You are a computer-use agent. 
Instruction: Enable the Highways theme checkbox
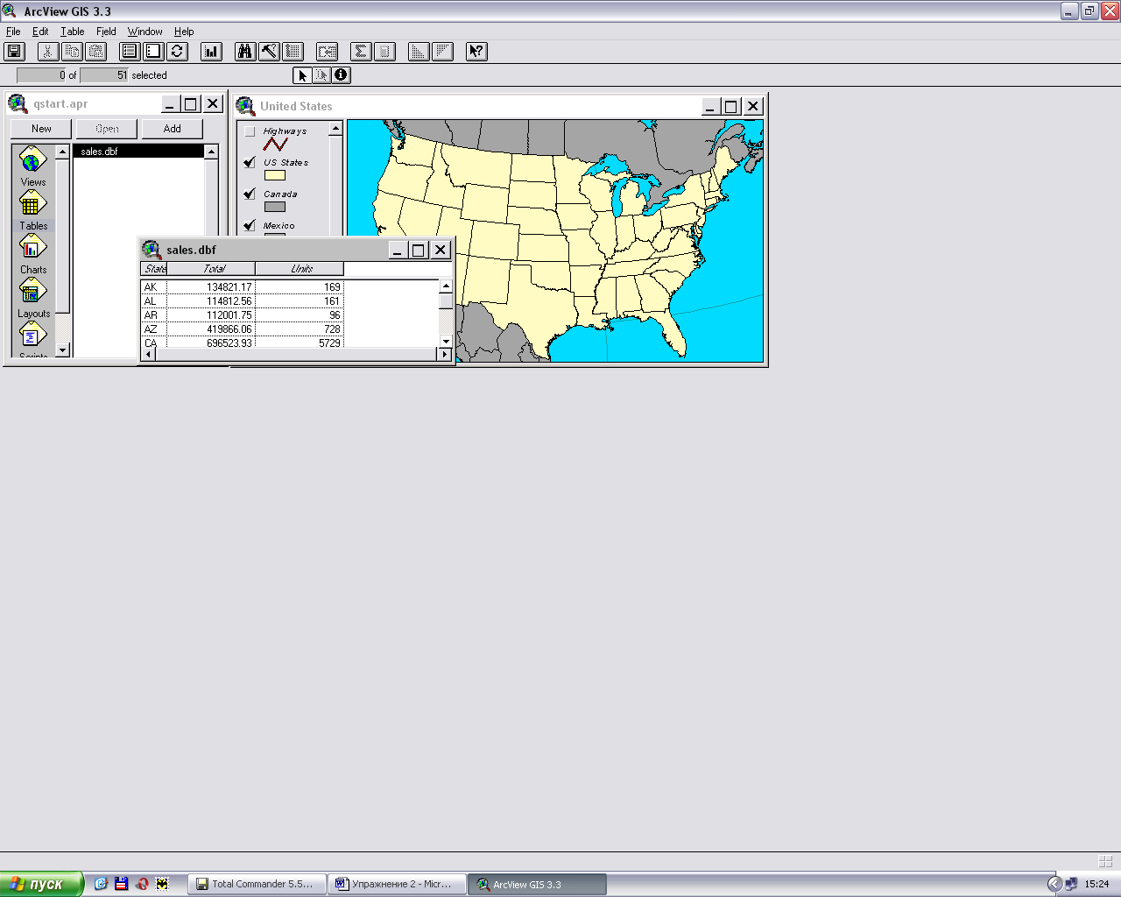250,131
